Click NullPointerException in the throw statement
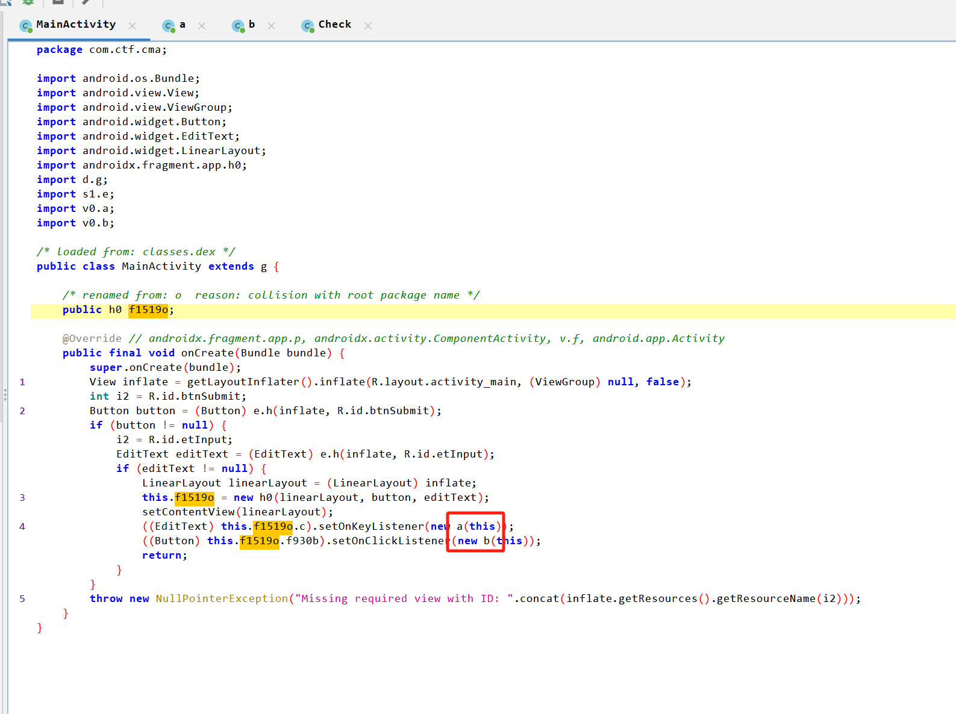Screen dimensions: 956x714 pos(222,598)
